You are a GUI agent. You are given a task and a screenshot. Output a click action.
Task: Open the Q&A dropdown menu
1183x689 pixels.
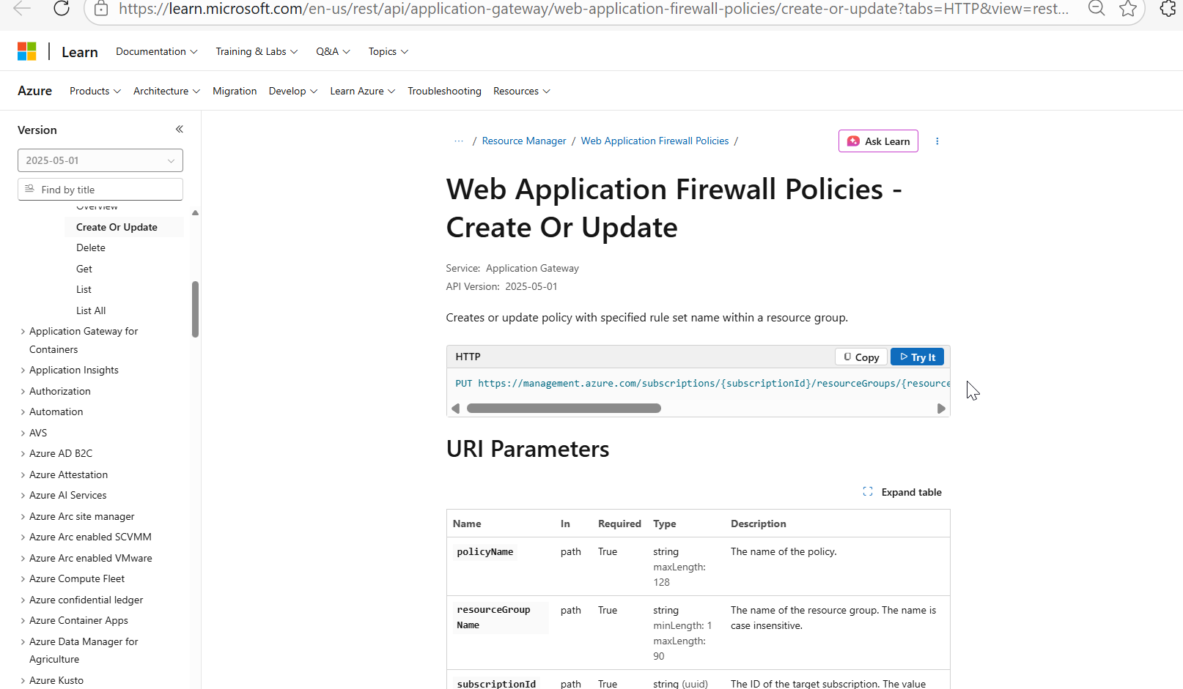[333, 51]
